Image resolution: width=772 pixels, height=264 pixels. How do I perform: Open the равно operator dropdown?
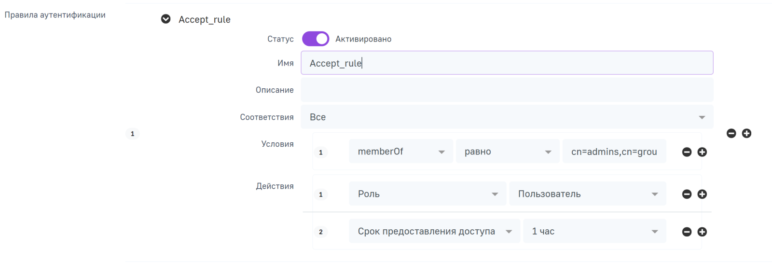508,152
